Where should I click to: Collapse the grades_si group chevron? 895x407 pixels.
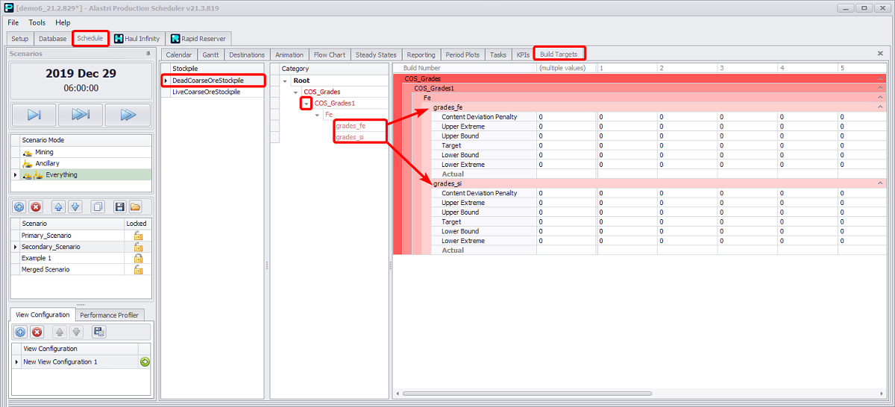point(880,183)
